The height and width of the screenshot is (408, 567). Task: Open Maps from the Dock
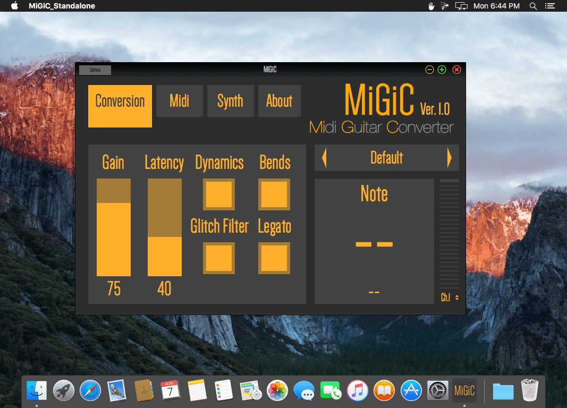[250, 390]
